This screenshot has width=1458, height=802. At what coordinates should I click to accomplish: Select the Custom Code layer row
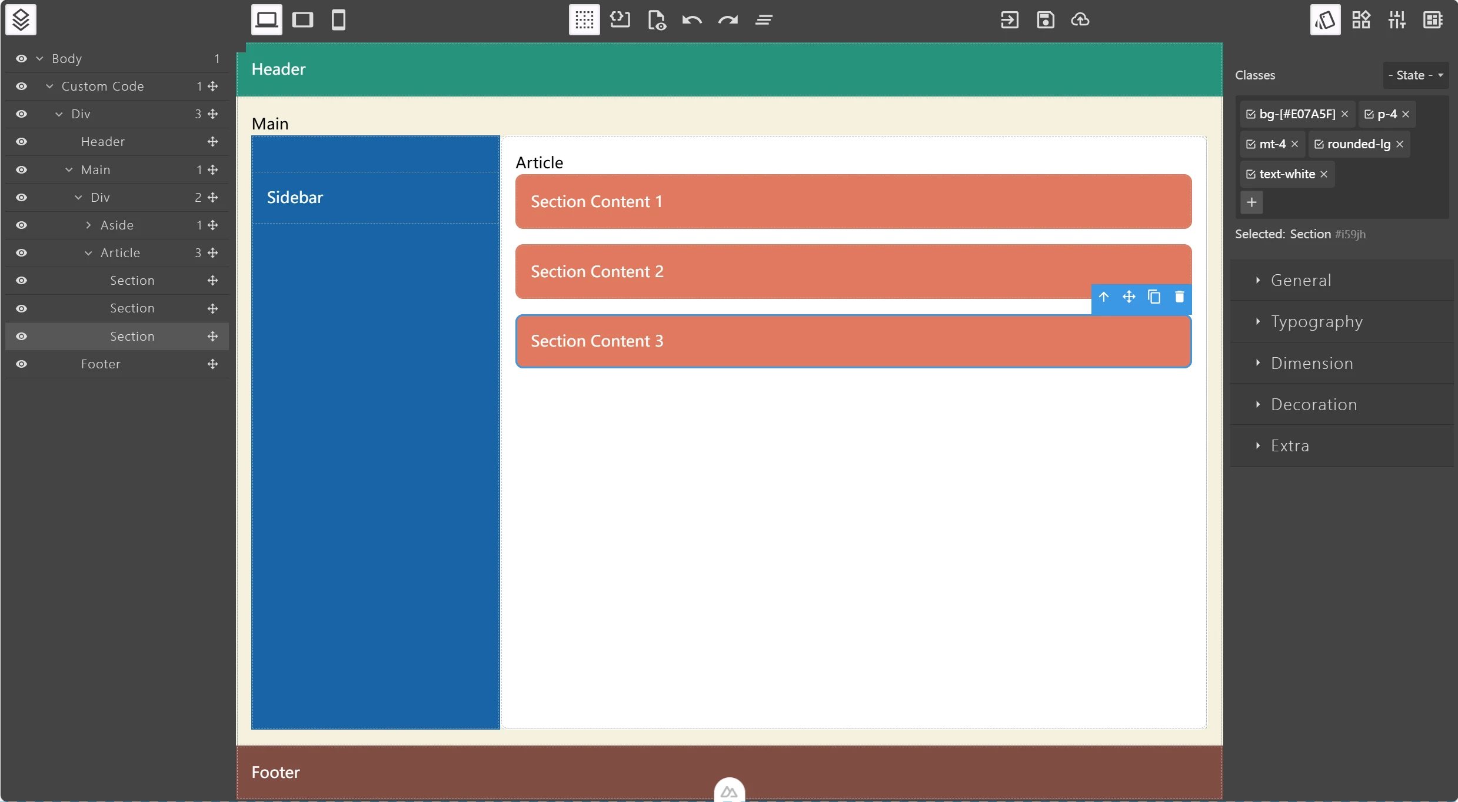click(117, 86)
